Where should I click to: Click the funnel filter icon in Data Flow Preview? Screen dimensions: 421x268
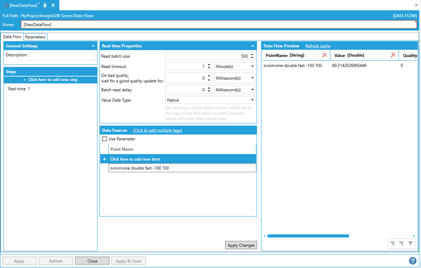[x=411, y=244]
